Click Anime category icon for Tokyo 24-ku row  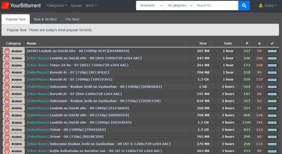pos(7,65)
